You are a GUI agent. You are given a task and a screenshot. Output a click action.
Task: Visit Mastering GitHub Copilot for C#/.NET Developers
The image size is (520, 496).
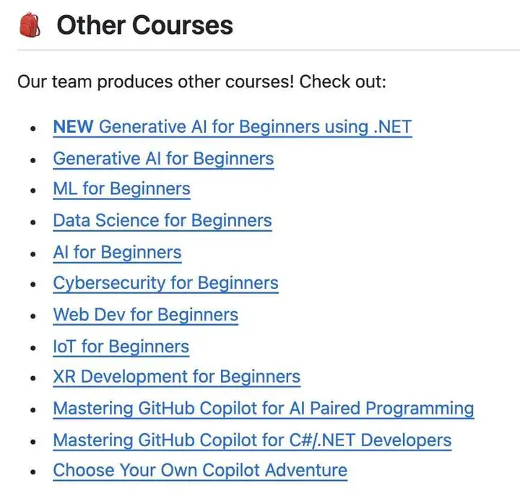click(252, 440)
